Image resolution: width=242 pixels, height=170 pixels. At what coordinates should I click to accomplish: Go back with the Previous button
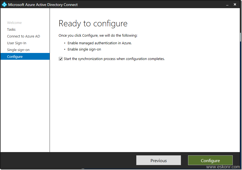coord(159,160)
